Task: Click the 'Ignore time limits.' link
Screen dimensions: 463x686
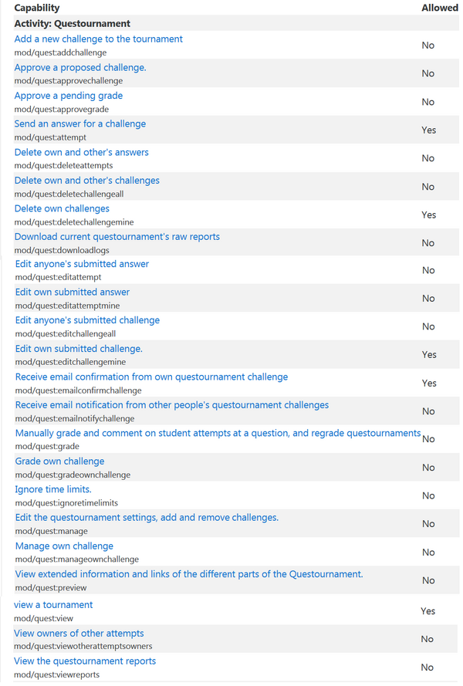Action: (x=53, y=489)
